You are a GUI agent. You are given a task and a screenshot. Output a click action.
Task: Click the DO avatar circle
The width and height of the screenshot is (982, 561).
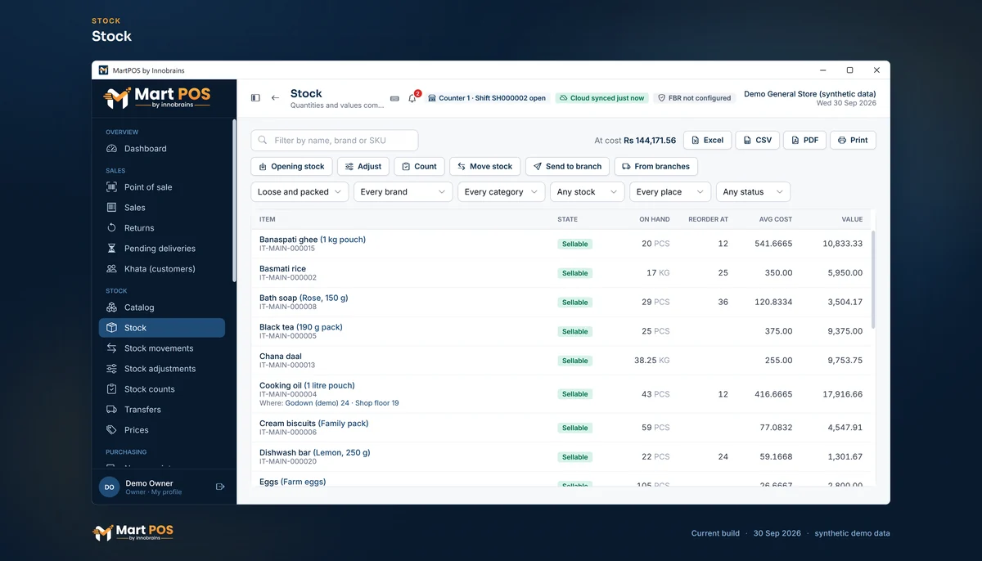pos(109,487)
